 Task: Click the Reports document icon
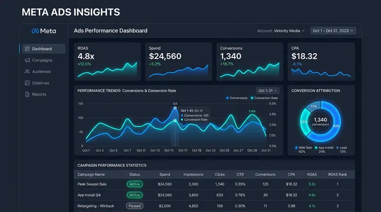(x=27, y=95)
